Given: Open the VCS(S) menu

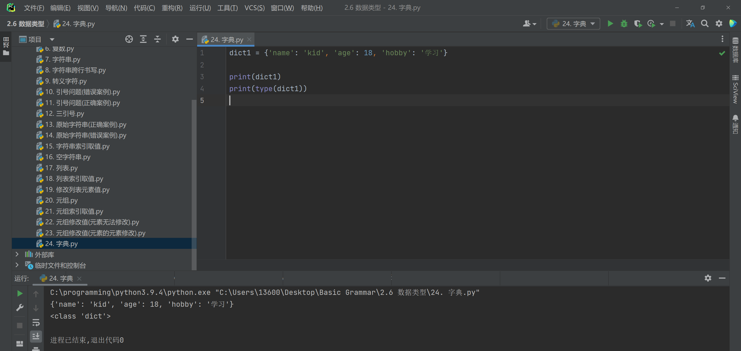Looking at the screenshot, I should click(254, 8).
